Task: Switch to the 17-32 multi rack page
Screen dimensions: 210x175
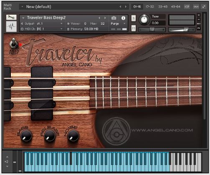Action: [150, 7]
